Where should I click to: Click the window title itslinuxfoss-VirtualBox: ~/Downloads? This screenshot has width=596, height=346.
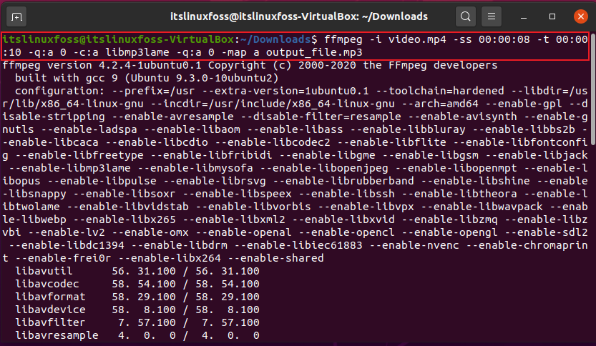click(299, 16)
